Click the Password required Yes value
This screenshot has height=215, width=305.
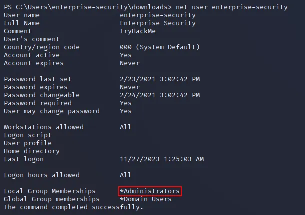click(x=126, y=103)
